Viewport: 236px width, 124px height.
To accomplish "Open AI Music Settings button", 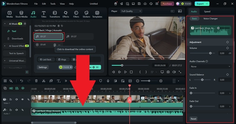I will 43,67.
